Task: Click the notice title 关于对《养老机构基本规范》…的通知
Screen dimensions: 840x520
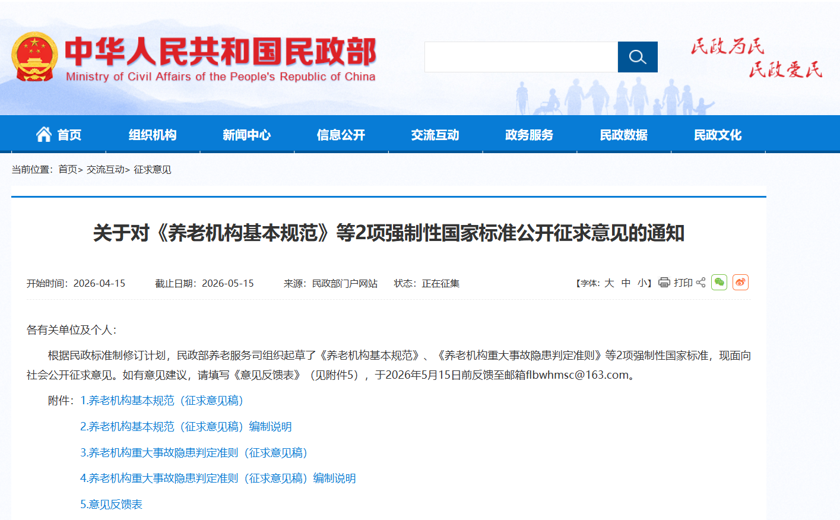Action: [x=389, y=233]
